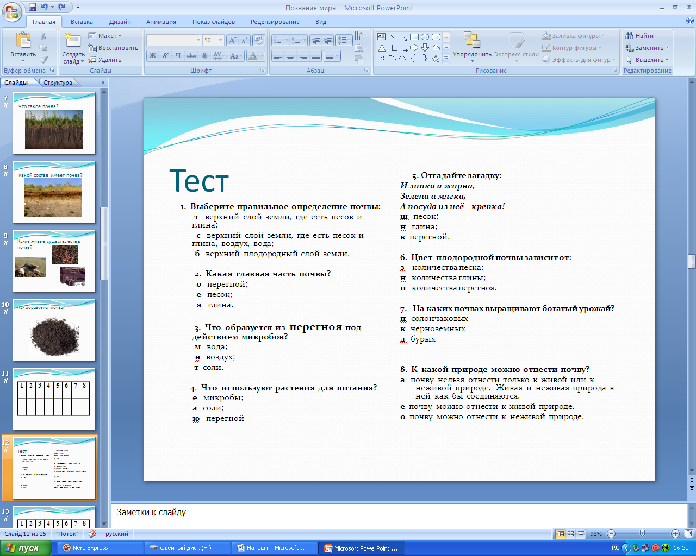Switch to Структура outline tab
The width and height of the screenshot is (696, 556).
pyautogui.click(x=58, y=83)
